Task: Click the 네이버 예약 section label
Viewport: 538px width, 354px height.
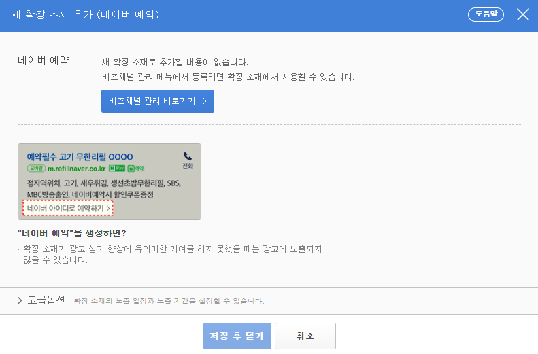Action: click(x=44, y=60)
